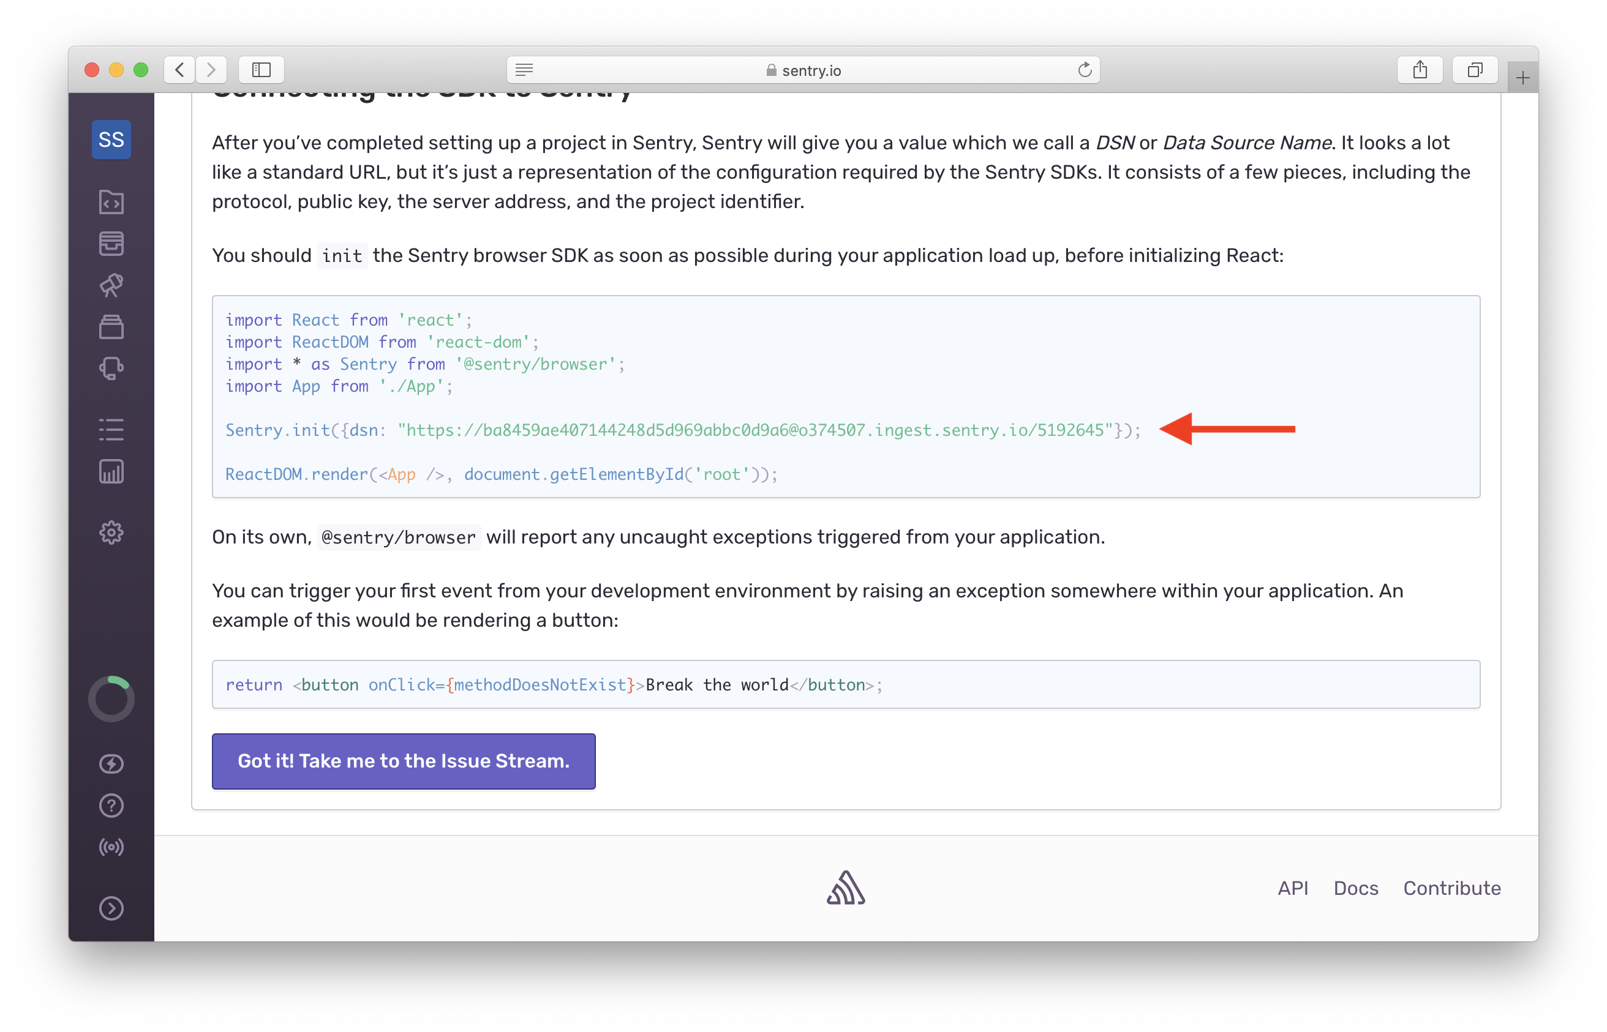Open the database/storage panel icon

point(114,244)
